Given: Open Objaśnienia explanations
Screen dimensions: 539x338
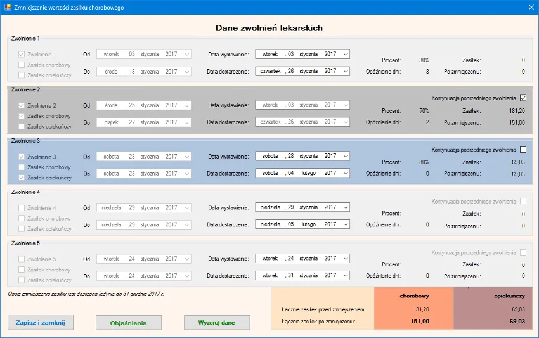Looking at the screenshot, I should (x=129, y=322).
